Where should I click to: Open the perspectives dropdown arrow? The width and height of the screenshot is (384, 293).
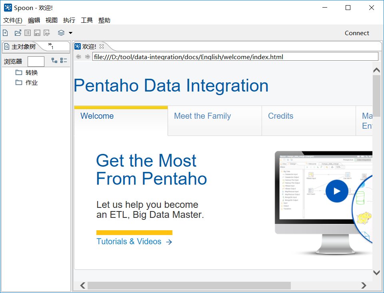[x=70, y=33]
